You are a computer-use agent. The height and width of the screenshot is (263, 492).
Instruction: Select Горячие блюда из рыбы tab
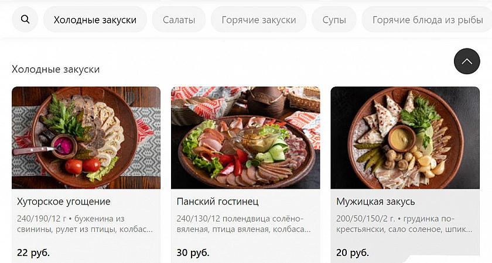click(427, 20)
